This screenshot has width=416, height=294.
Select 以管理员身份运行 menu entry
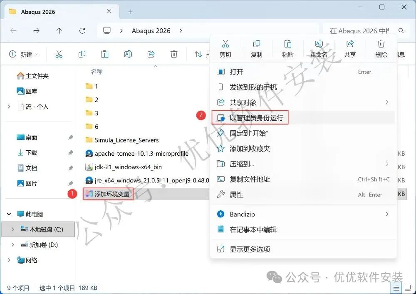click(303, 118)
